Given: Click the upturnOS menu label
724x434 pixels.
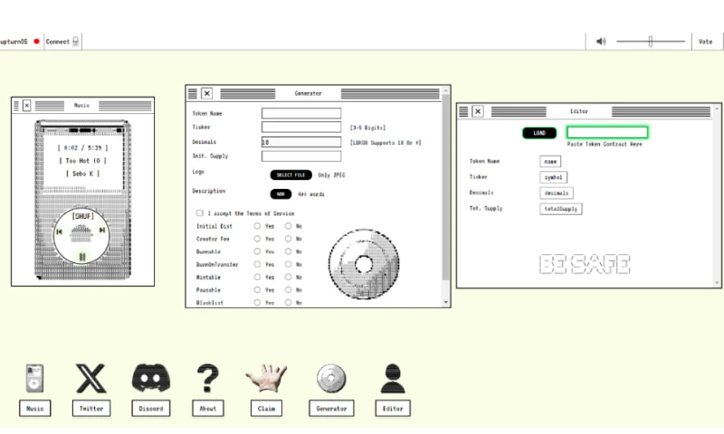Looking at the screenshot, I should coord(14,42).
